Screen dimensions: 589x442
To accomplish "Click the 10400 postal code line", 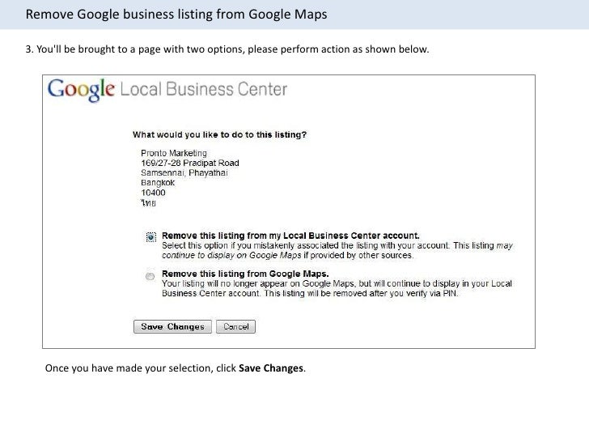I will [x=153, y=193].
